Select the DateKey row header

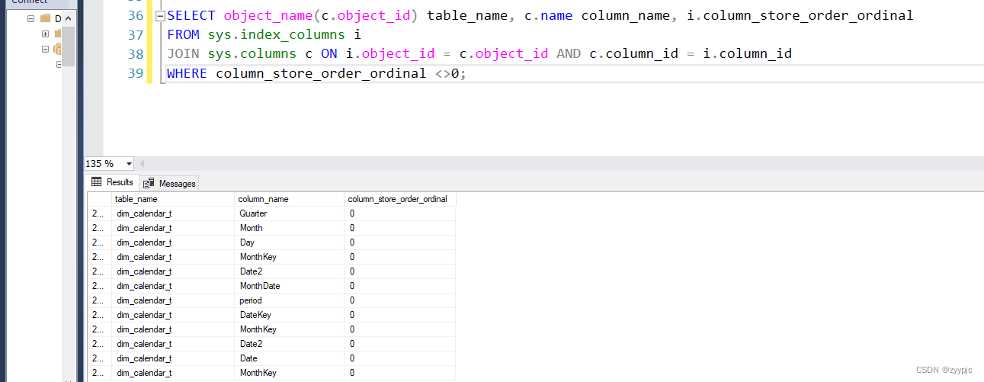click(x=99, y=315)
